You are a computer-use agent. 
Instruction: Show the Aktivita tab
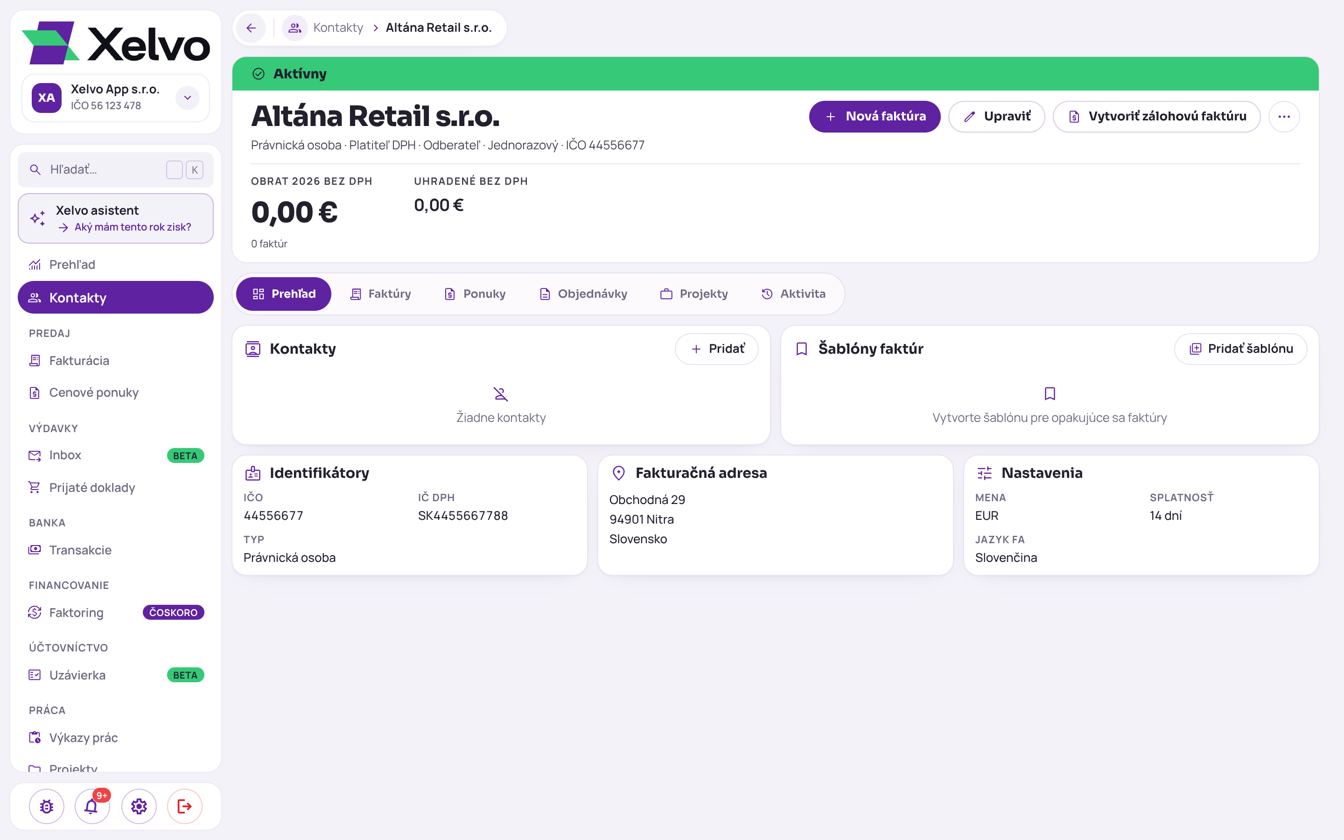793,294
